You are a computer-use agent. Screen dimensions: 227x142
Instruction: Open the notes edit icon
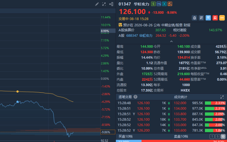pos(201,18)
